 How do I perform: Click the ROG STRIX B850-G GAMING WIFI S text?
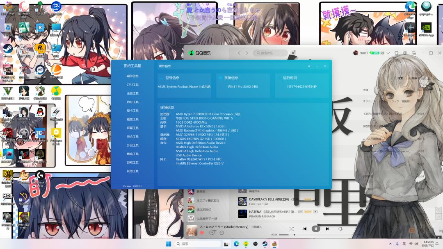[x=204, y=118]
